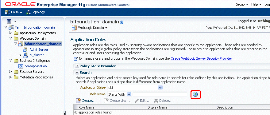Click the Create... button
This screenshot has width=270, height=115.
pyautogui.click(x=88, y=101)
